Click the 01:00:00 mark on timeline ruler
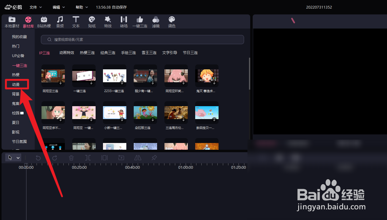 click(186, 168)
